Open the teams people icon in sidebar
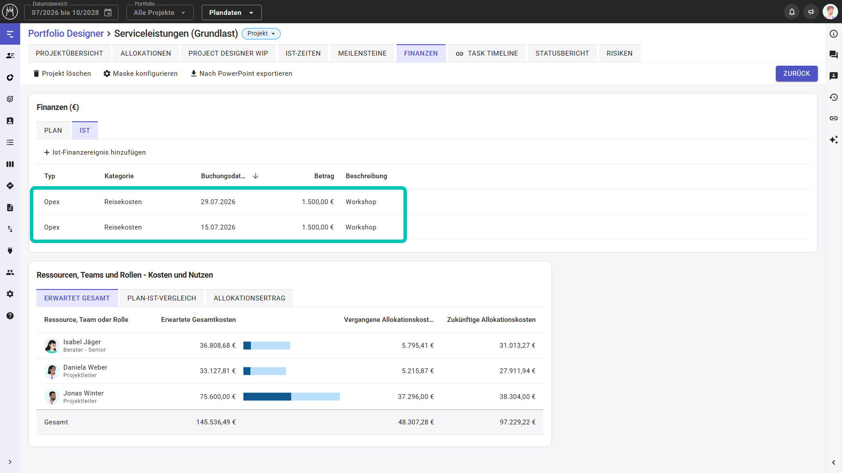842x473 pixels. click(x=10, y=272)
